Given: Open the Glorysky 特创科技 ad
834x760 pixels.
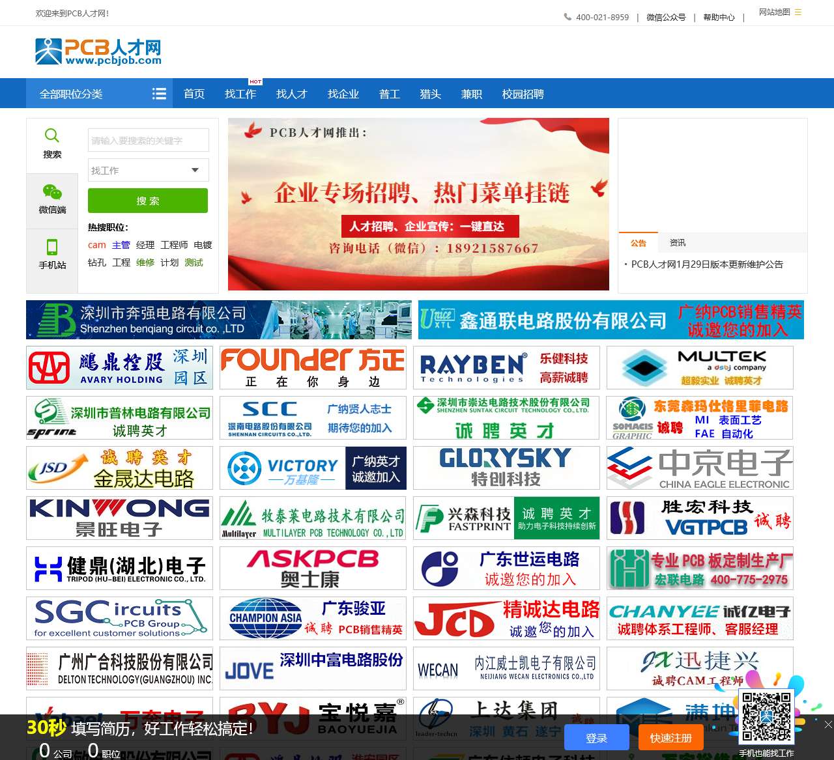Looking at the screenshot, I should [506, 468].
